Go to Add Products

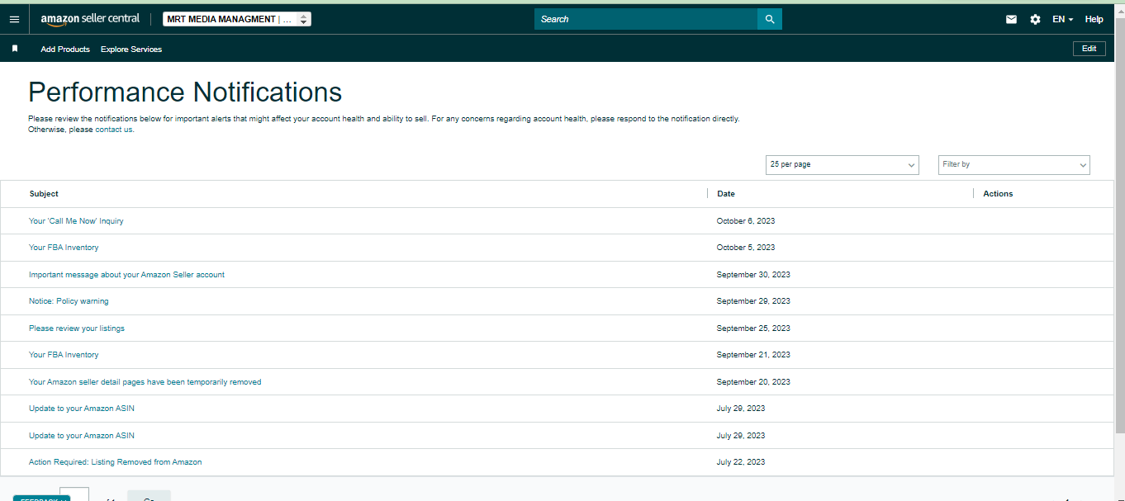pos(65,50)
